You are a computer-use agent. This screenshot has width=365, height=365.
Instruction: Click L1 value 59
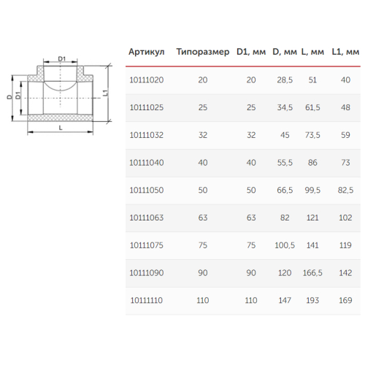pyautogui.click(x=345, y=135)
